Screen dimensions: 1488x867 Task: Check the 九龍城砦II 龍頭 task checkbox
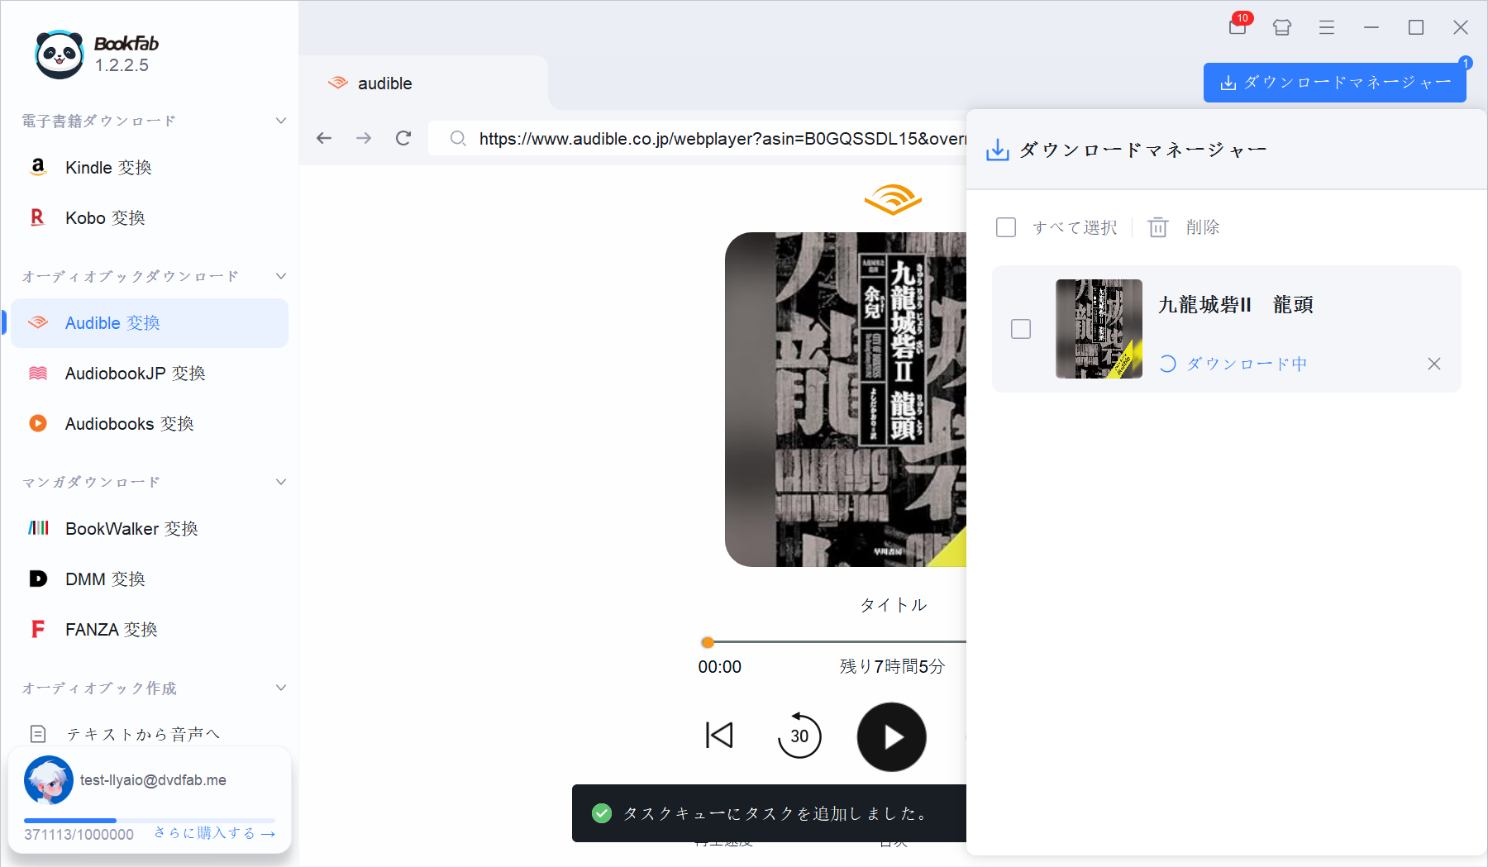coord(1021,329)
